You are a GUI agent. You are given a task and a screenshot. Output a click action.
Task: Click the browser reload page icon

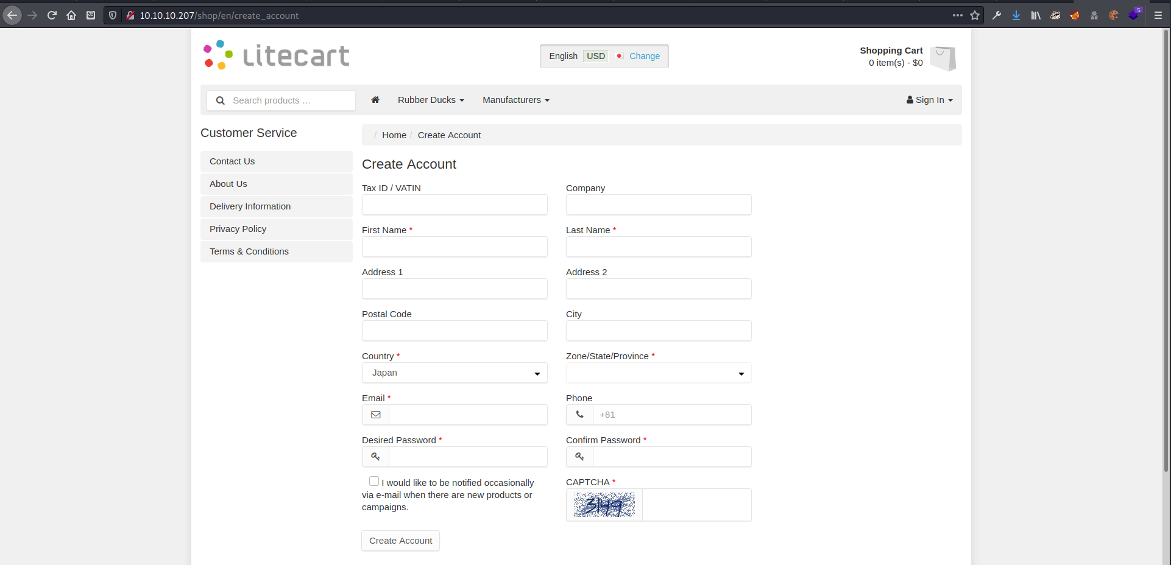52,15
